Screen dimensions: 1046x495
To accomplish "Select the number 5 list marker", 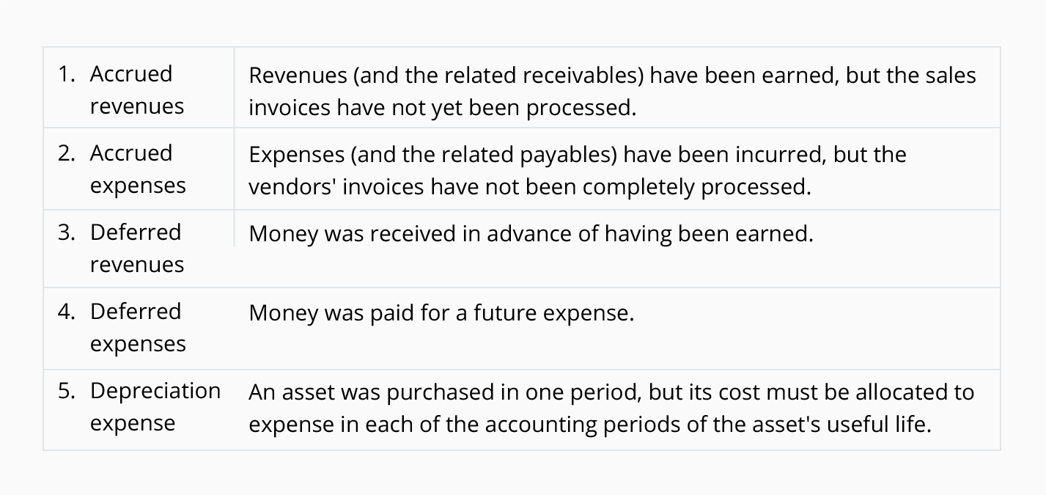I will (67, 391).
